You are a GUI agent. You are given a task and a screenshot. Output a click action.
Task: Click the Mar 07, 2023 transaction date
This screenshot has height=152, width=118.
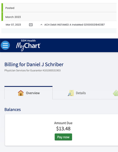tap(13, 25)
